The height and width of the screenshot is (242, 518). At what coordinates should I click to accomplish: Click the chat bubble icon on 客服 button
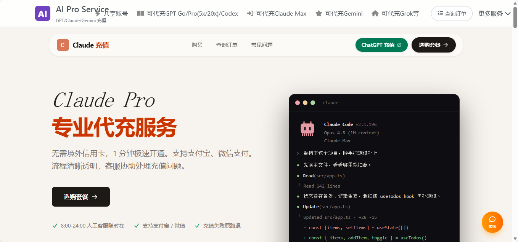[x=492, y=219]
